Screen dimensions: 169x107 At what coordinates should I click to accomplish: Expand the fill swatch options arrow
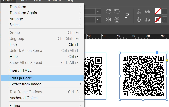[164, 11]
